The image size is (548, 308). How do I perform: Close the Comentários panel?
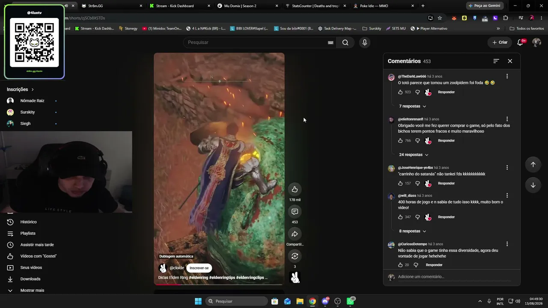click(x=510, y=61)
